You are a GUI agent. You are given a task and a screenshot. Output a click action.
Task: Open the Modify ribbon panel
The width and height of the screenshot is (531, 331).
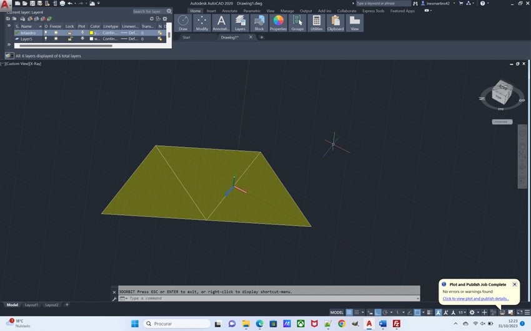(202, 23)
